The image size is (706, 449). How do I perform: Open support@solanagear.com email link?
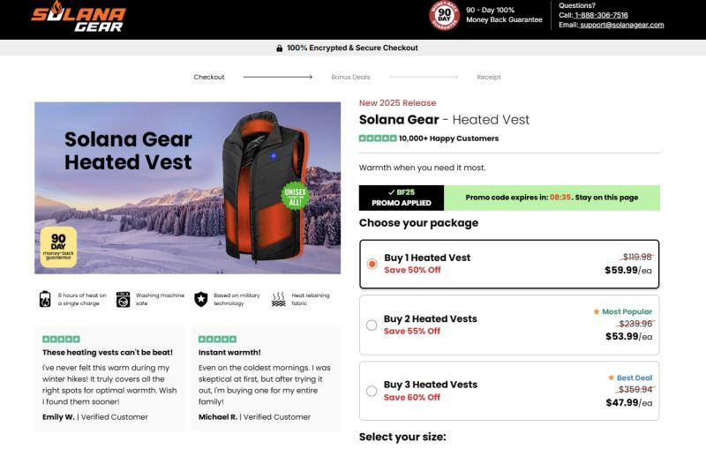[622, 25]
